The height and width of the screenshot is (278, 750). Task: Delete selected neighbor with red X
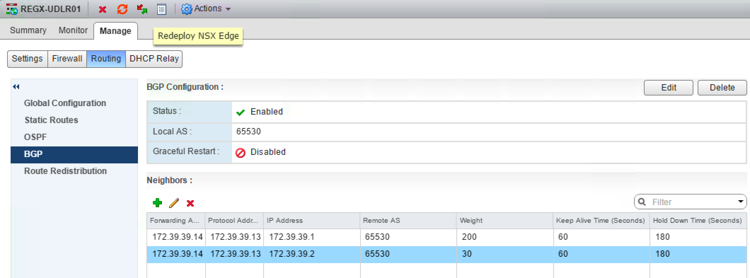190,203
